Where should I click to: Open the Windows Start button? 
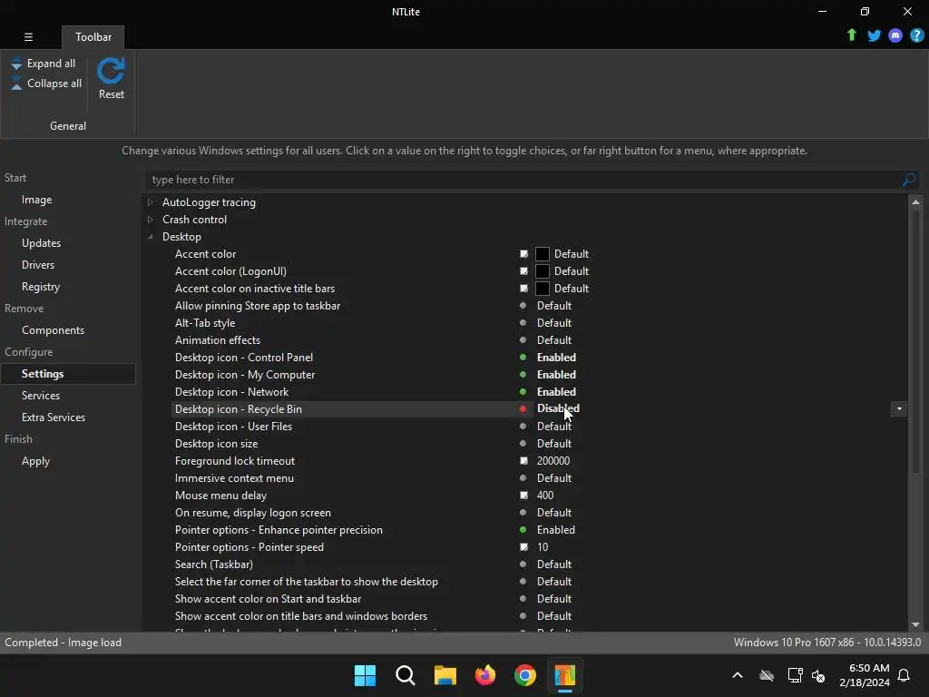click(x=365, y=675)
